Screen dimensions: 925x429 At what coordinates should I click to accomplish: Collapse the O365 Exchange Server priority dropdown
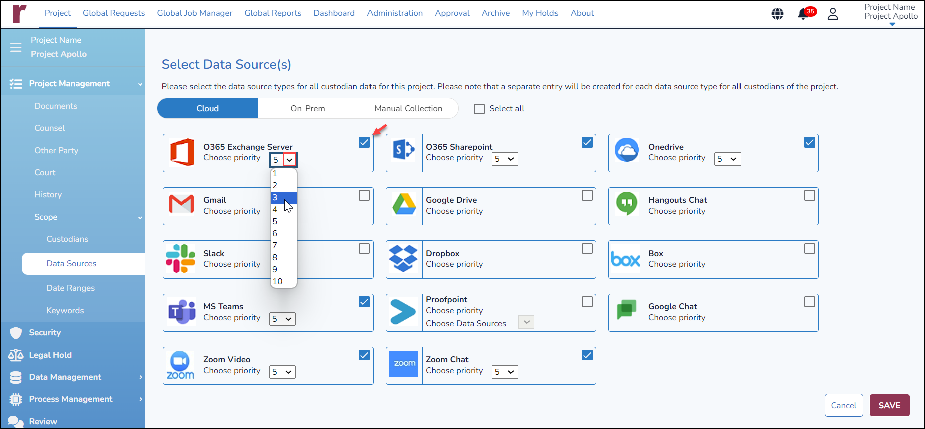(x=284, y=160)
